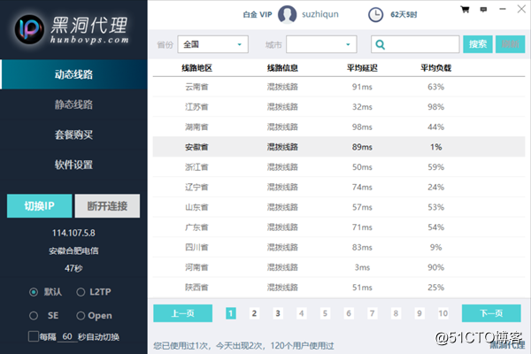Click in the line search input field
Image resolution: width=531 pixels, height=354 pixels.
(415, 44)
